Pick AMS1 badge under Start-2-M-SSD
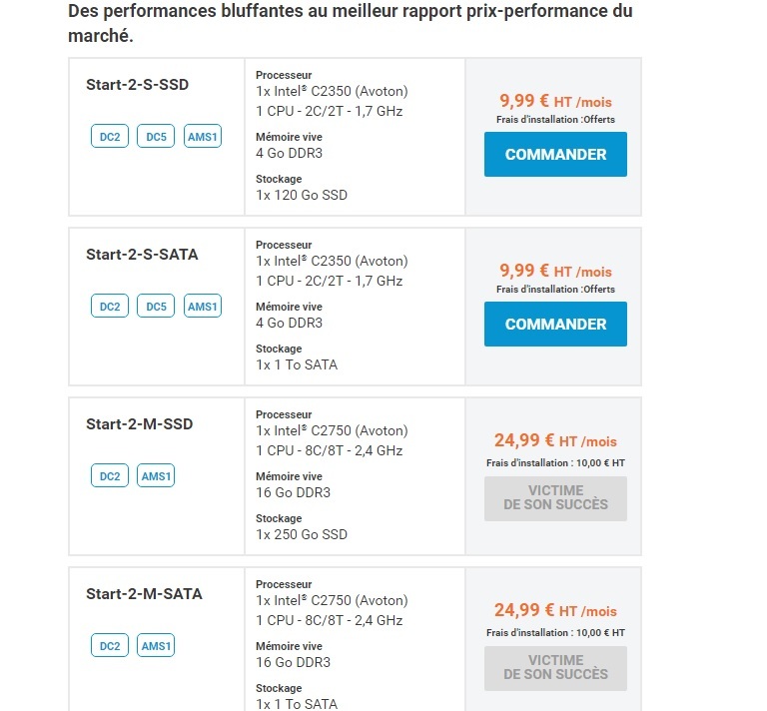Viewport: 767px width, 711px height. tap(157, 476)
